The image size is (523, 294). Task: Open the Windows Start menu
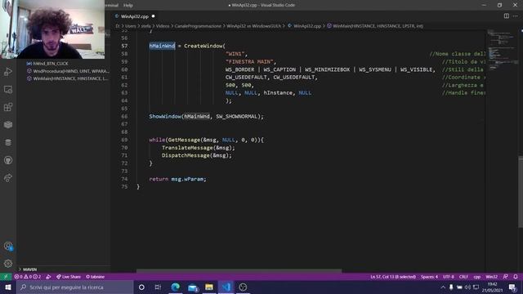click(x=8, y=287)
